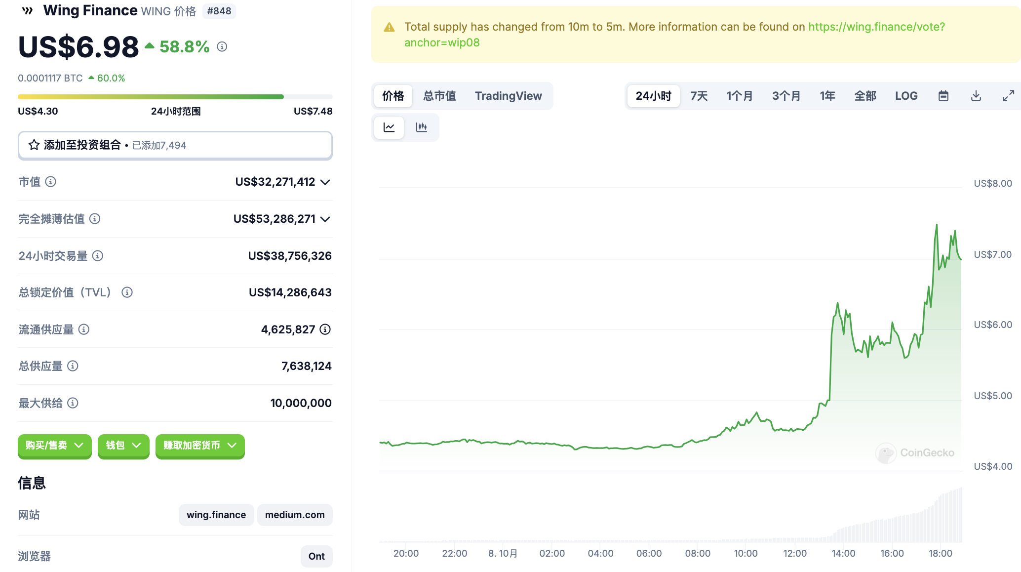Open the wing.finance website link
This screenshot has width=1021, height=572.
pos(216,515)
